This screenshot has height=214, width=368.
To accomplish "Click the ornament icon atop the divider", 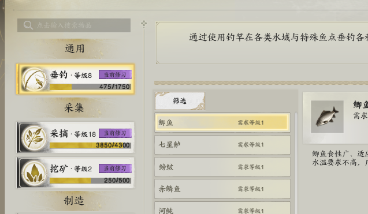I will point(144,24).
